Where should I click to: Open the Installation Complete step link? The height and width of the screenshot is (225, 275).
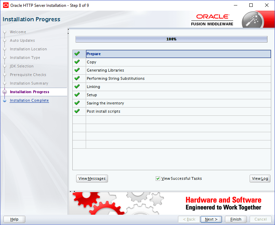pos(29,100)
